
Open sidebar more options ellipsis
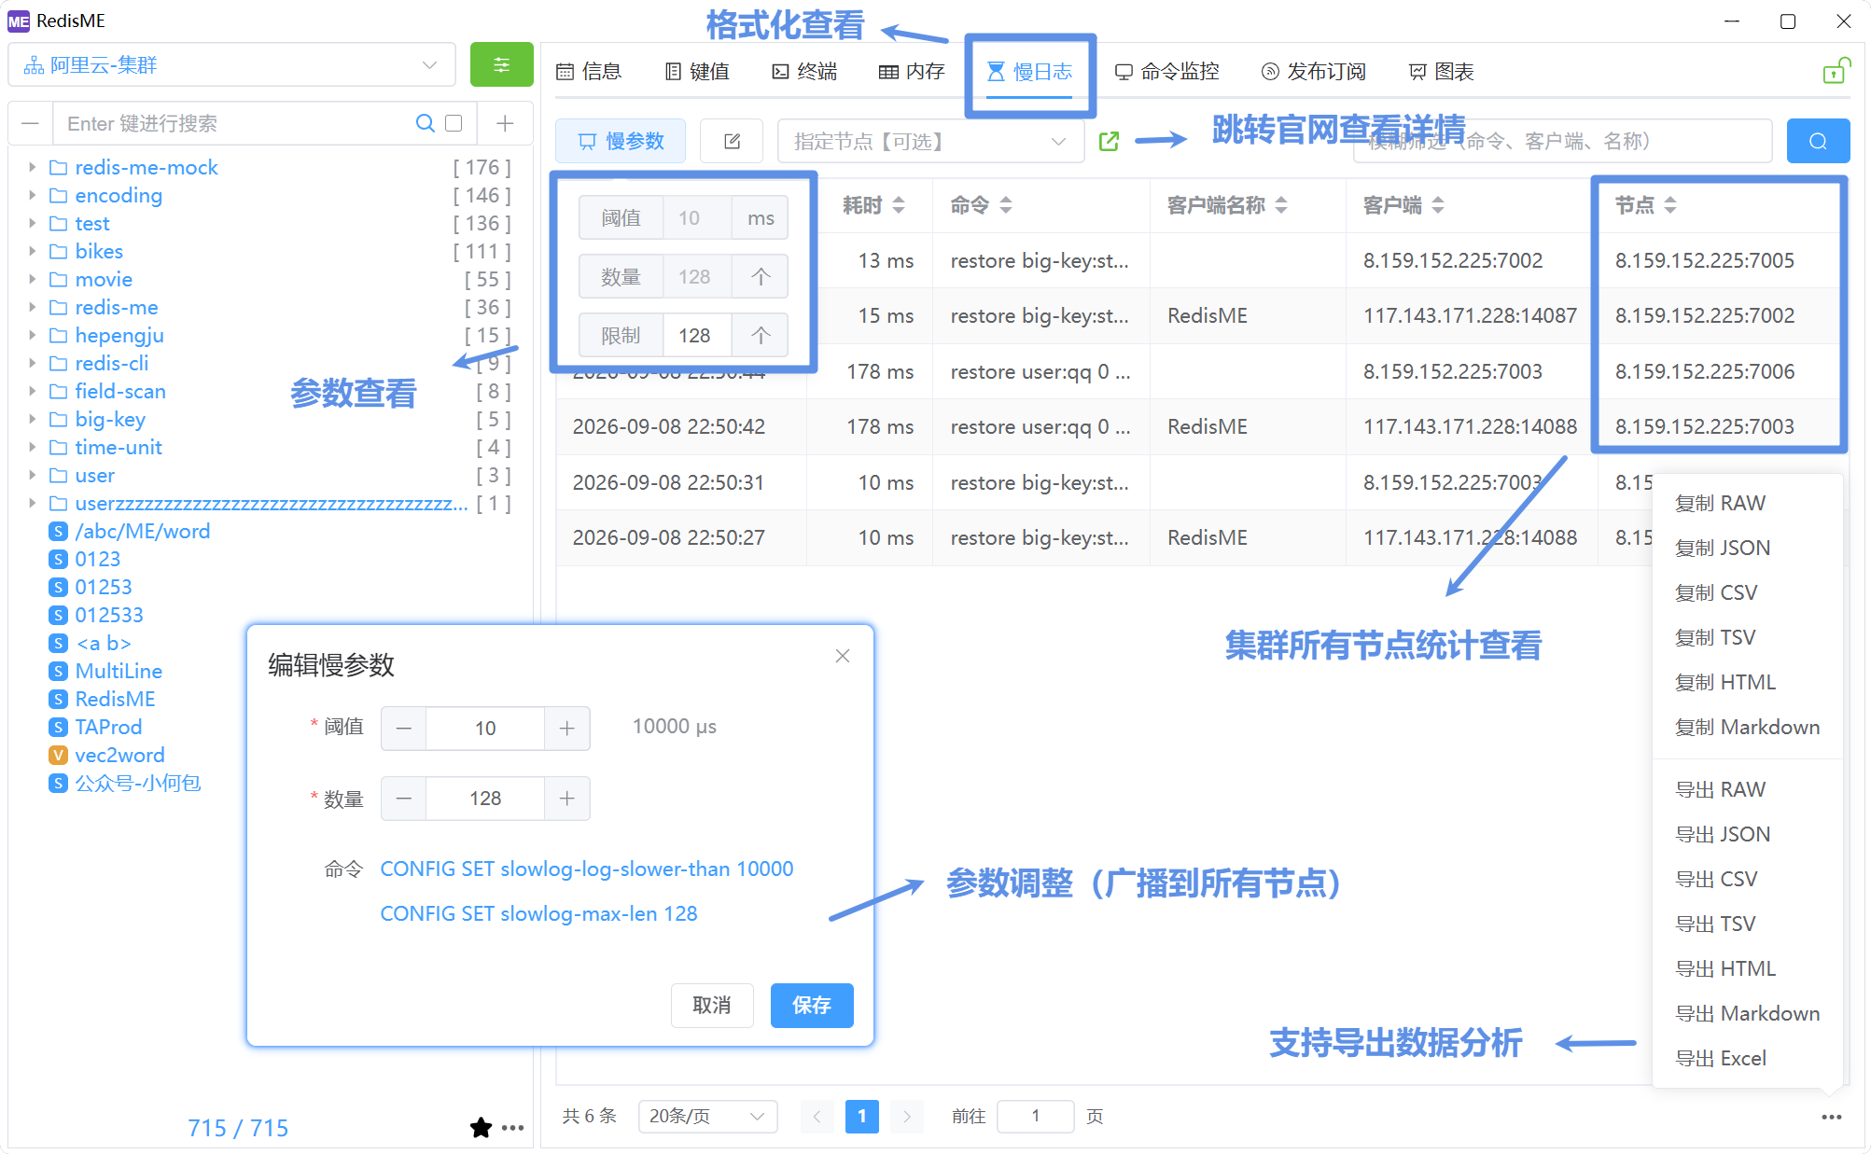click(x=513, y=1128)
